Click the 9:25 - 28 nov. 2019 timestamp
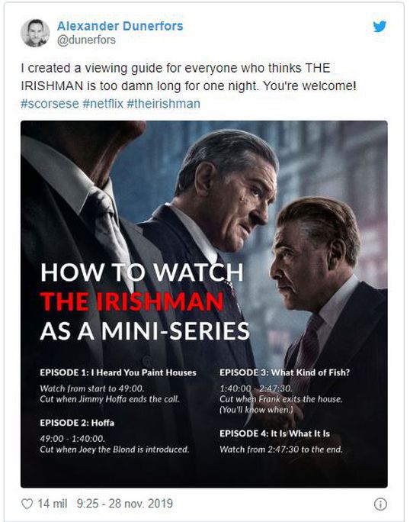 pos(125,504)
